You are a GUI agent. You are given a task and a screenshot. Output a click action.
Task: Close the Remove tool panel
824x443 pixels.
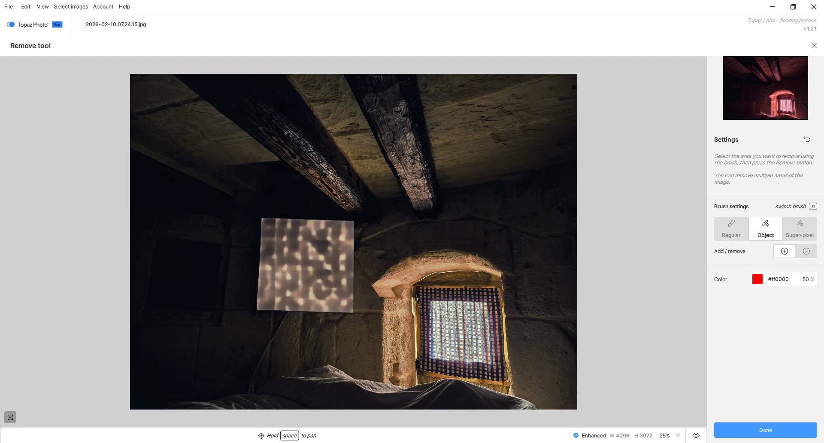814,46
